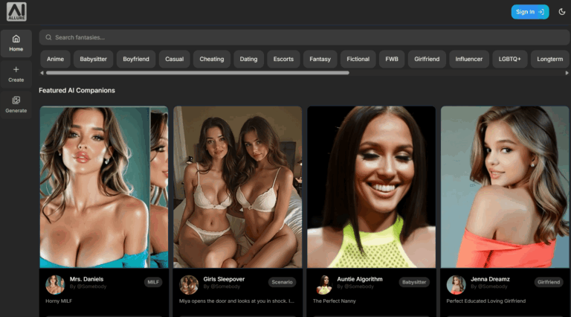This screenshot has height=317, width=571.
Task: Select the Boyfriend category chip
Action: tap(136, 59)
